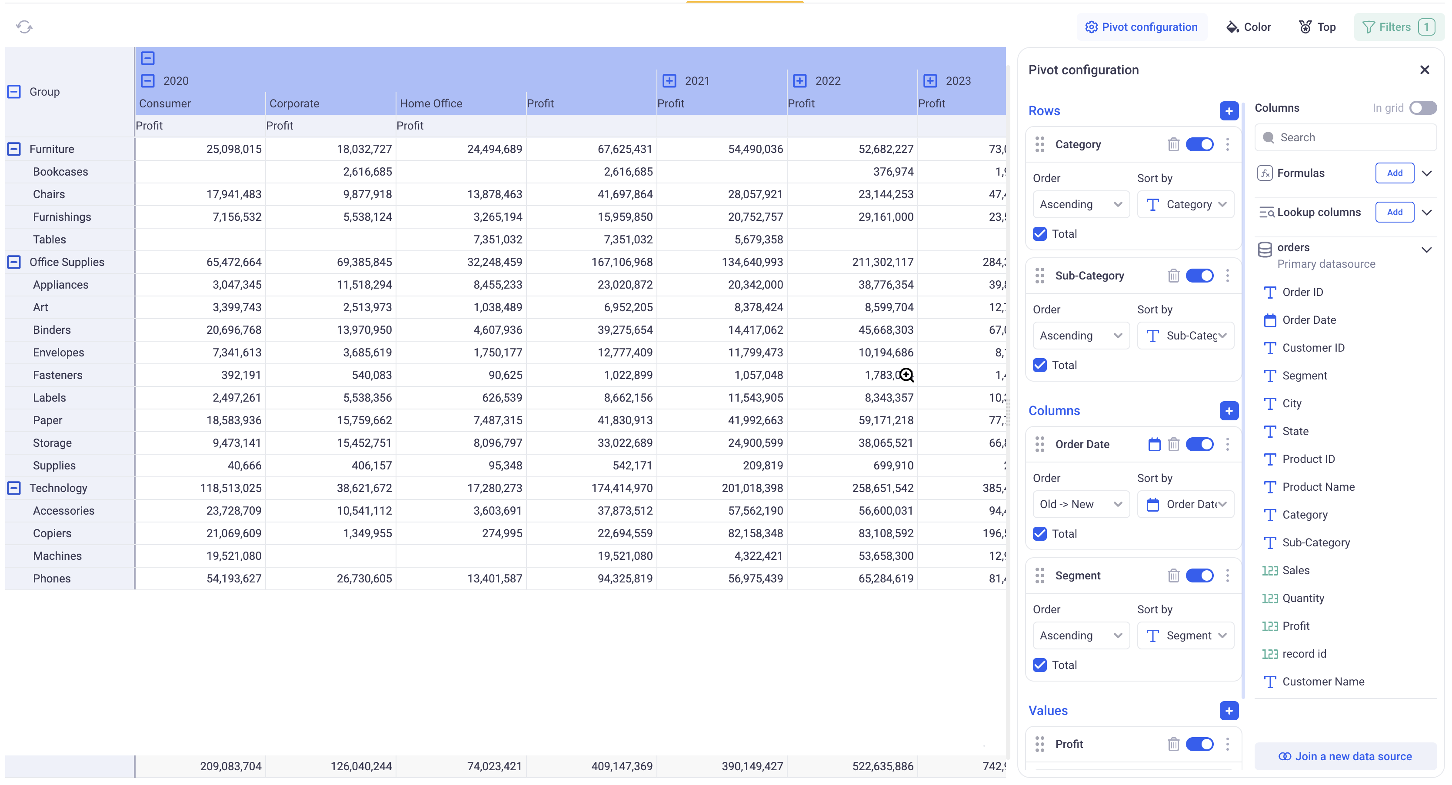Add a new Values field

click(1228, 711)
